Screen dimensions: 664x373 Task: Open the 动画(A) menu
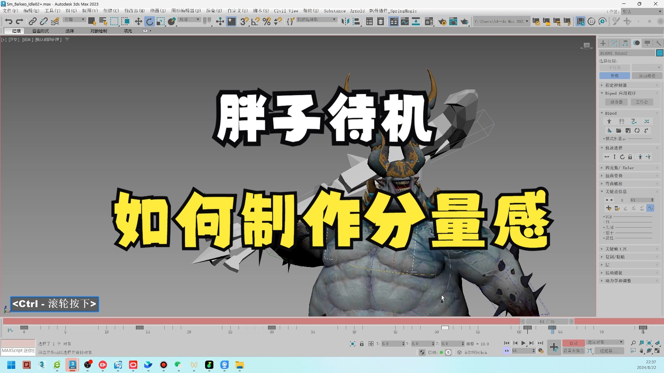pos(158,11)
